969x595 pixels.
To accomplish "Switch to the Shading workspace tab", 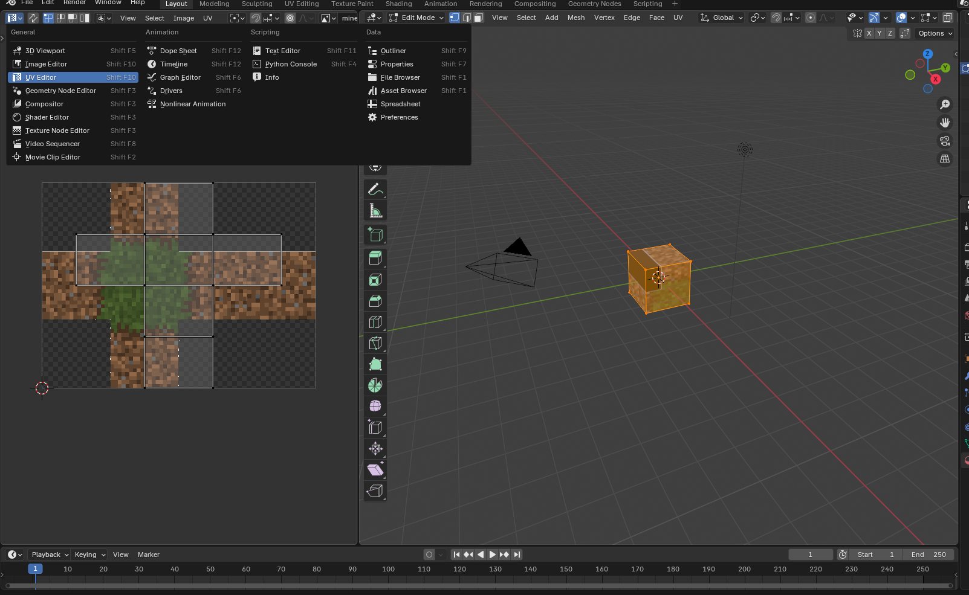I will 399,4.
